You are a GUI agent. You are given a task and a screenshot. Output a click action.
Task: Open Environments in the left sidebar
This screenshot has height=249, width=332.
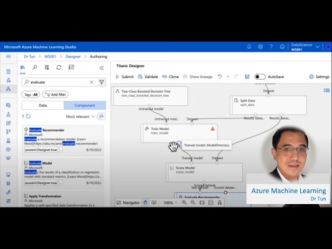8,140
